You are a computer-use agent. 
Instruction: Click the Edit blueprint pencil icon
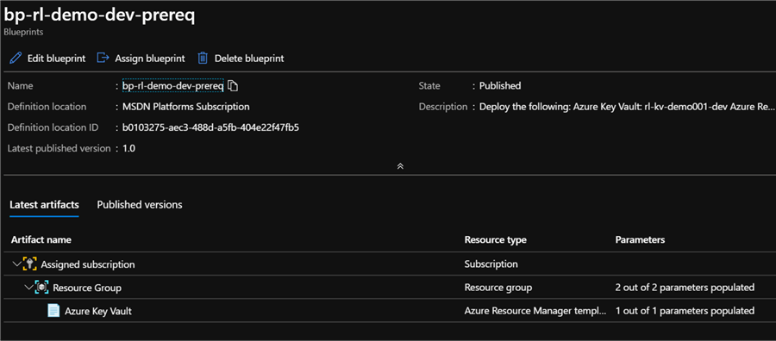(x=16, y=59)
